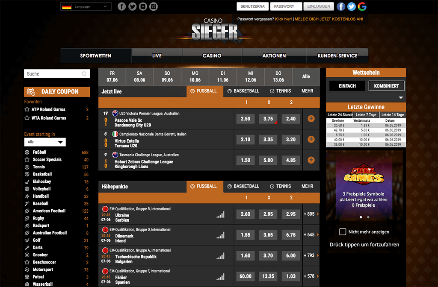This screenshot has width=438, height=287.
Task: Click the Free Games promo banner
Action: click(364, 185)
